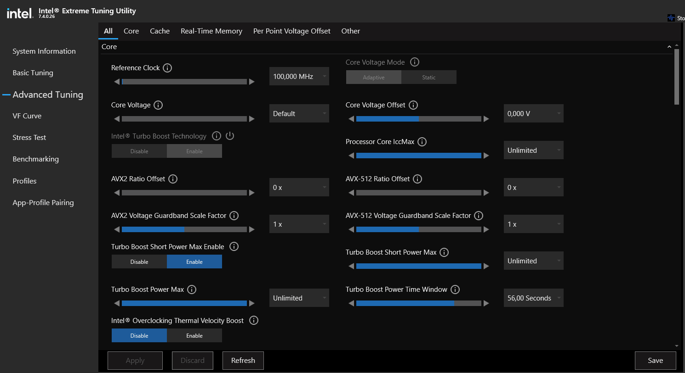Set Core Voltage Mode to Static
This screenshot has width=685, height=373.
(429, 77)
